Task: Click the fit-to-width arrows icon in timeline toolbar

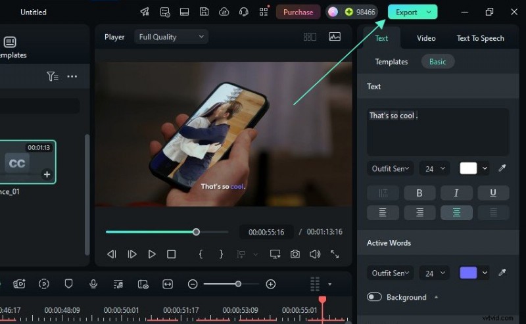Action: click(x=168, y=284)
